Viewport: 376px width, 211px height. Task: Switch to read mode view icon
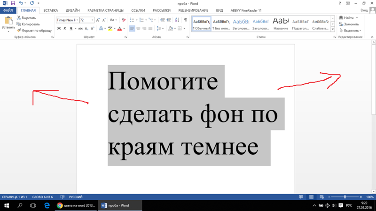(301, 197)
